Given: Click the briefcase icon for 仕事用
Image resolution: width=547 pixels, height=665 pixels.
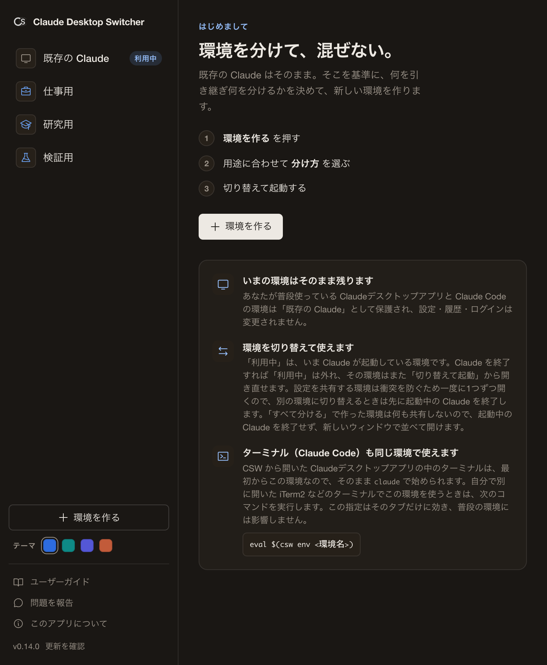Looking at the screenshot, I should click(x=26, y=91).
